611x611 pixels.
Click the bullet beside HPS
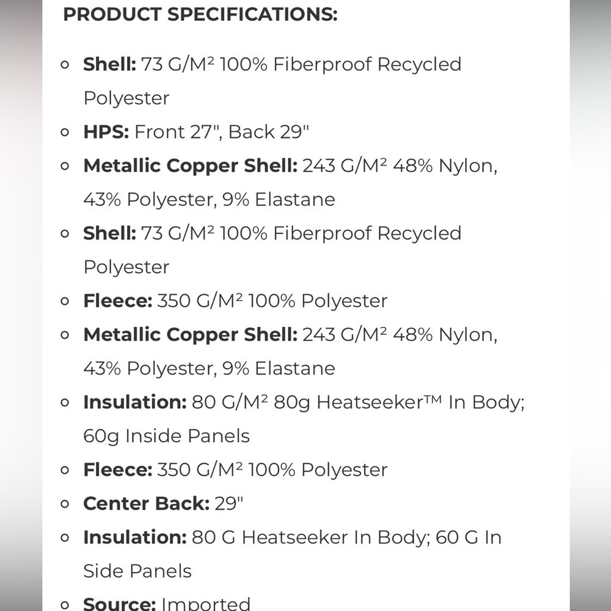65,133
